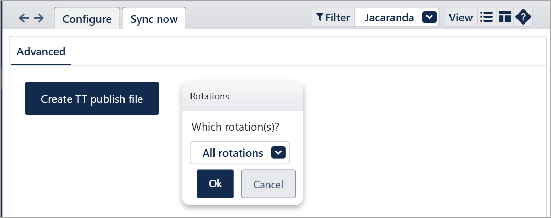Open the Advanced tab
Image resolution: width=551 pixels, height=218 pixels.
click(41, 52)
